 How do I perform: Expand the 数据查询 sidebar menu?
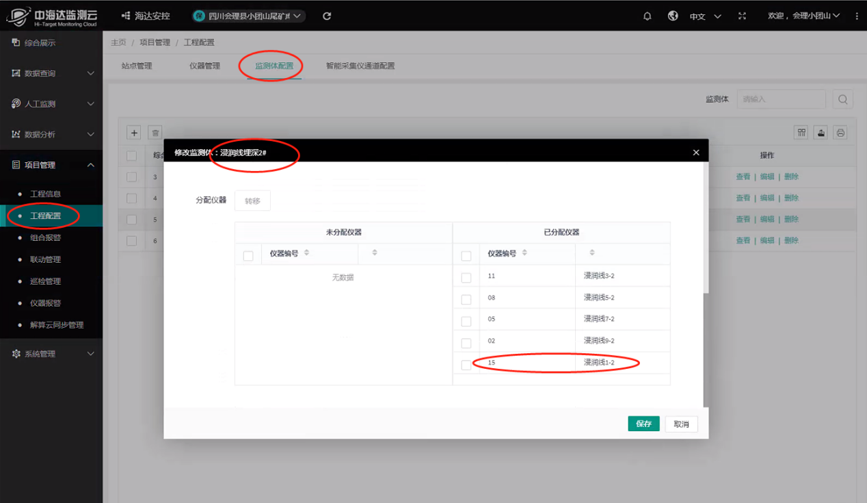pyautogui.click(x=51, y=73)
